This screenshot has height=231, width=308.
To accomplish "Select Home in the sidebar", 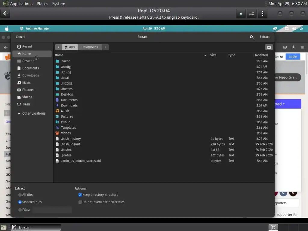I will coord(32,54).
